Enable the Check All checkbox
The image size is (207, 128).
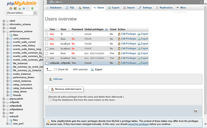tap(56, 69)
